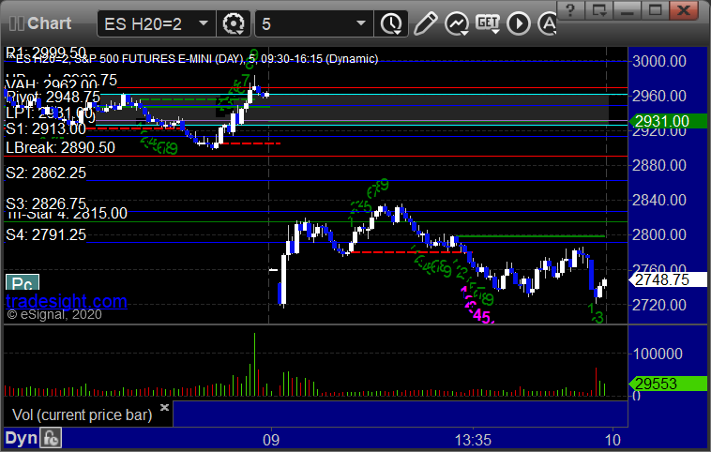Select the Vol (current price bar) label
Screen dimensions: 711x452
coord(82,414)
